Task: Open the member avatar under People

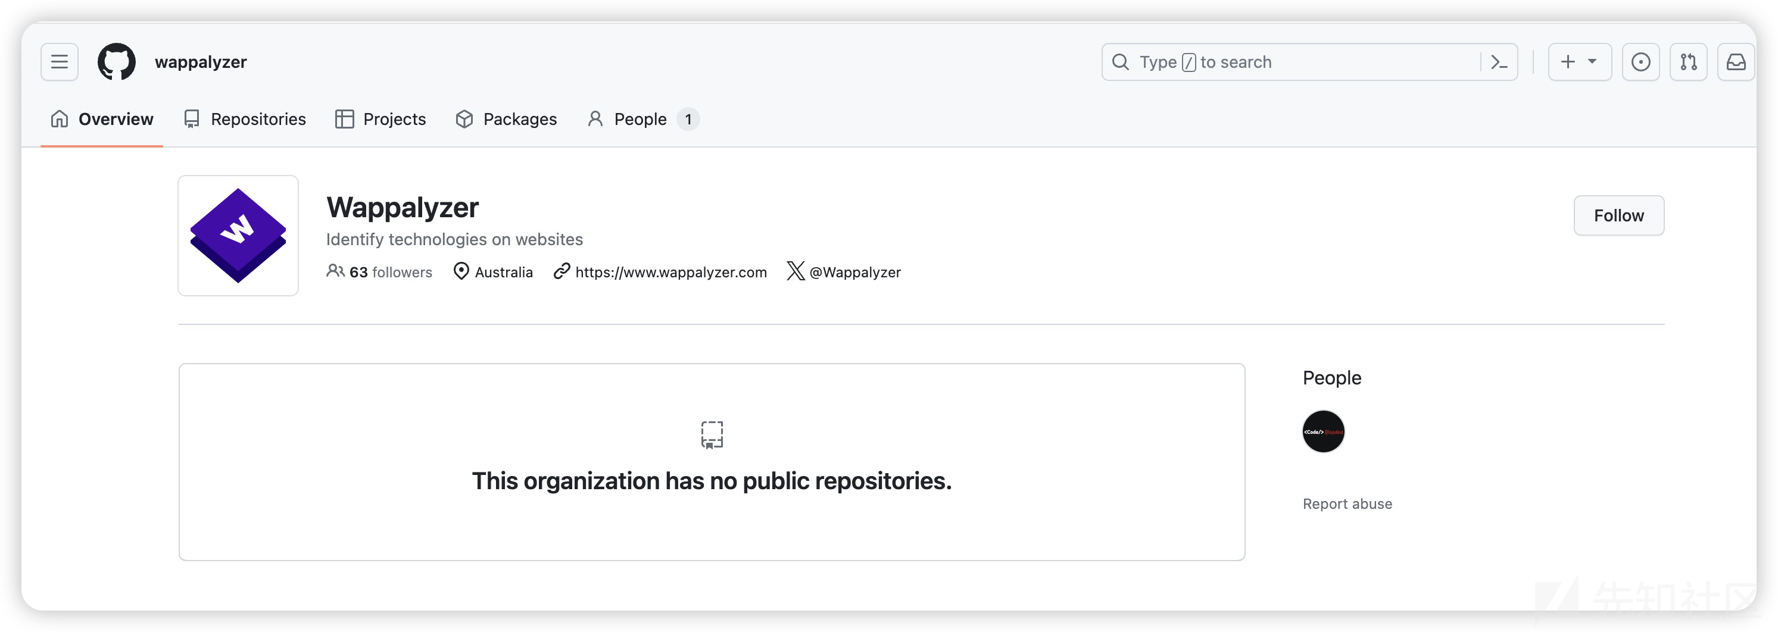Action: pyautogui.click(x=1323, y=432)
